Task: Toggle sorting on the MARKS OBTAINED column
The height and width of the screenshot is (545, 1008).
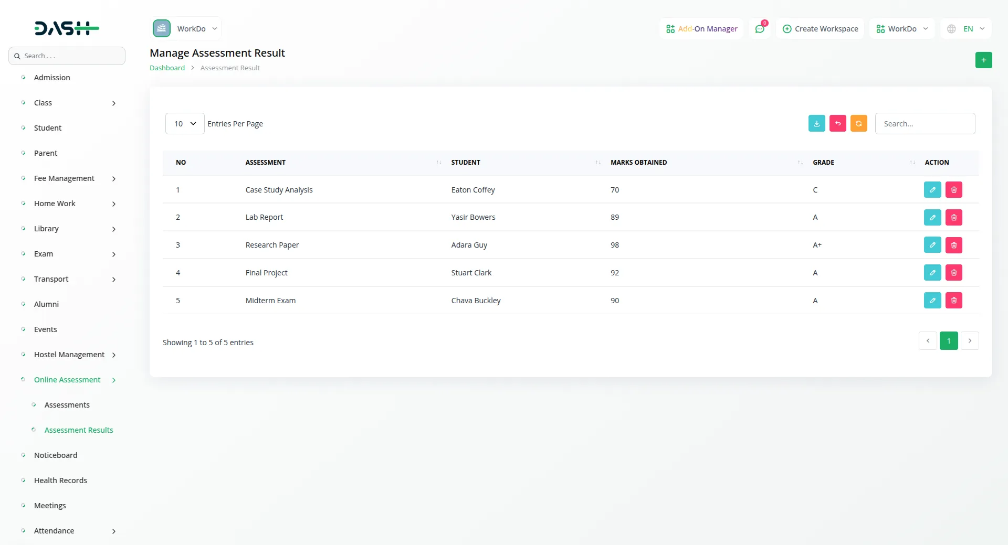Action: 799,163
